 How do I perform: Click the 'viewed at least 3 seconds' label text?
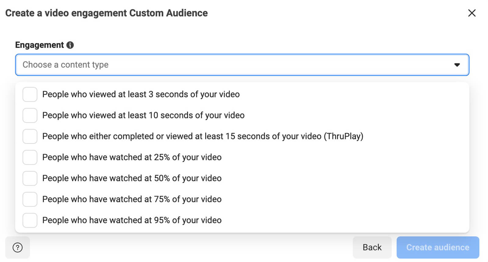tap(141, 95)
